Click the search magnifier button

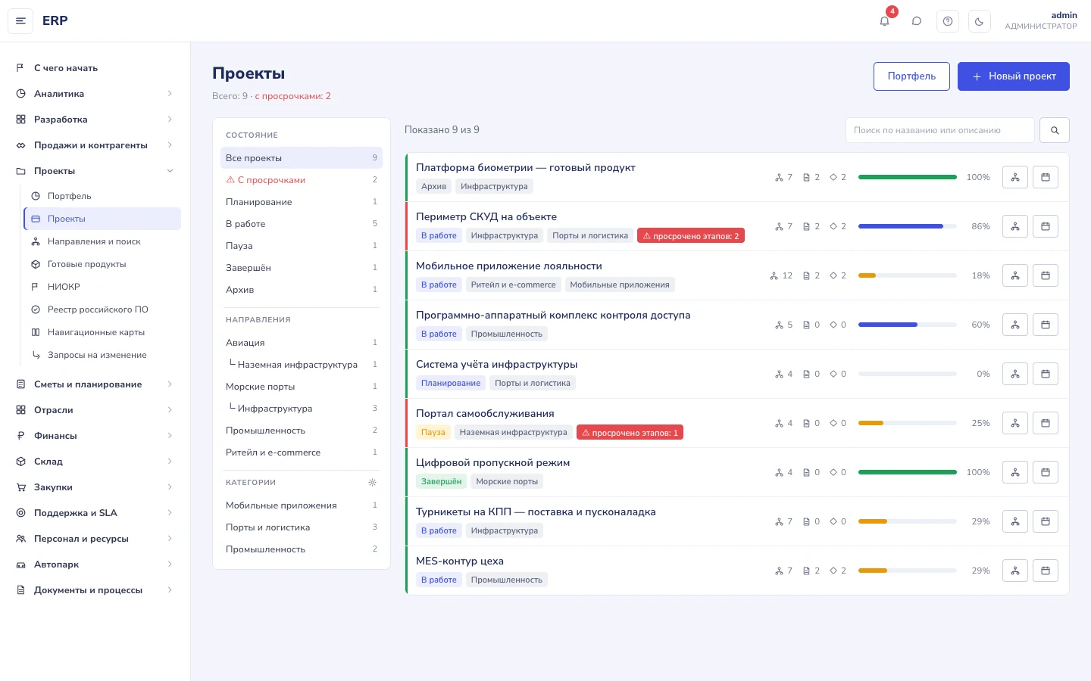pos(1055,130)
